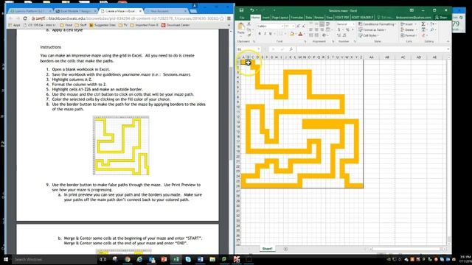Image resolution: width=472 pixels, height=265 pixels.
Task: Click the bookmark star in Chrome address bar
Action: (x=222, y=18)
